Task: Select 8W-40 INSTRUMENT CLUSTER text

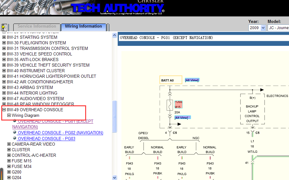Action: coord(36,71)
